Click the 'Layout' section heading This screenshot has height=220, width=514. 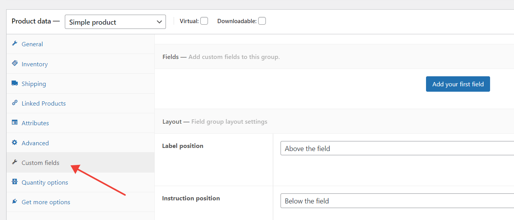(x=172, y=121)
